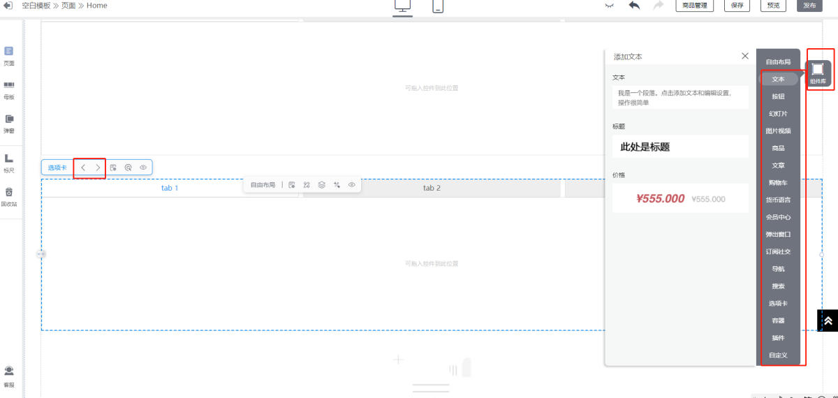The width and height of the screenshot is (838, 398).
Task: Choose the 此处是标题 heading template
Action: (679, 147)
